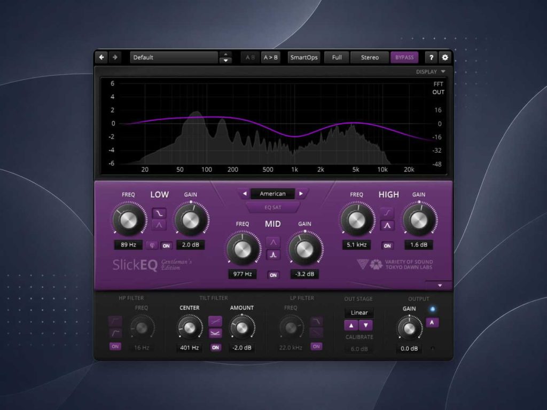Open the settings gear
547x410 pixels.
[445, 58]
